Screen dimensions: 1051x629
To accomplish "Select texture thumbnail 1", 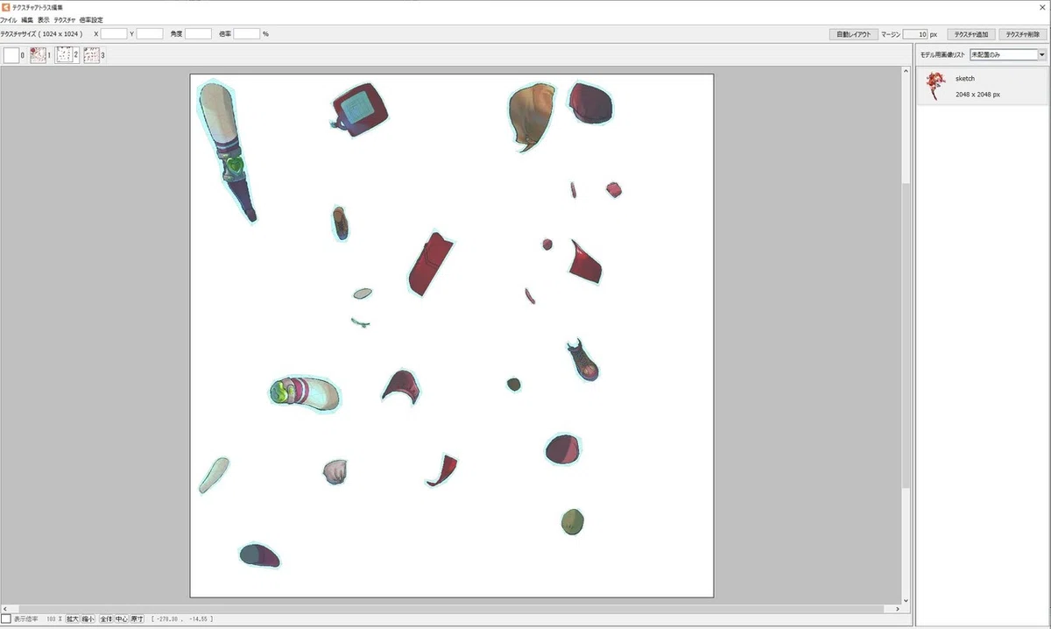I will 38,55.
